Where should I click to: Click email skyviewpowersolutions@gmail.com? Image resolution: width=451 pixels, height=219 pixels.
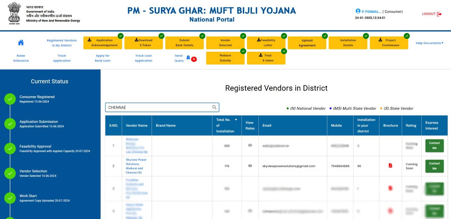[x=289, y=166]
